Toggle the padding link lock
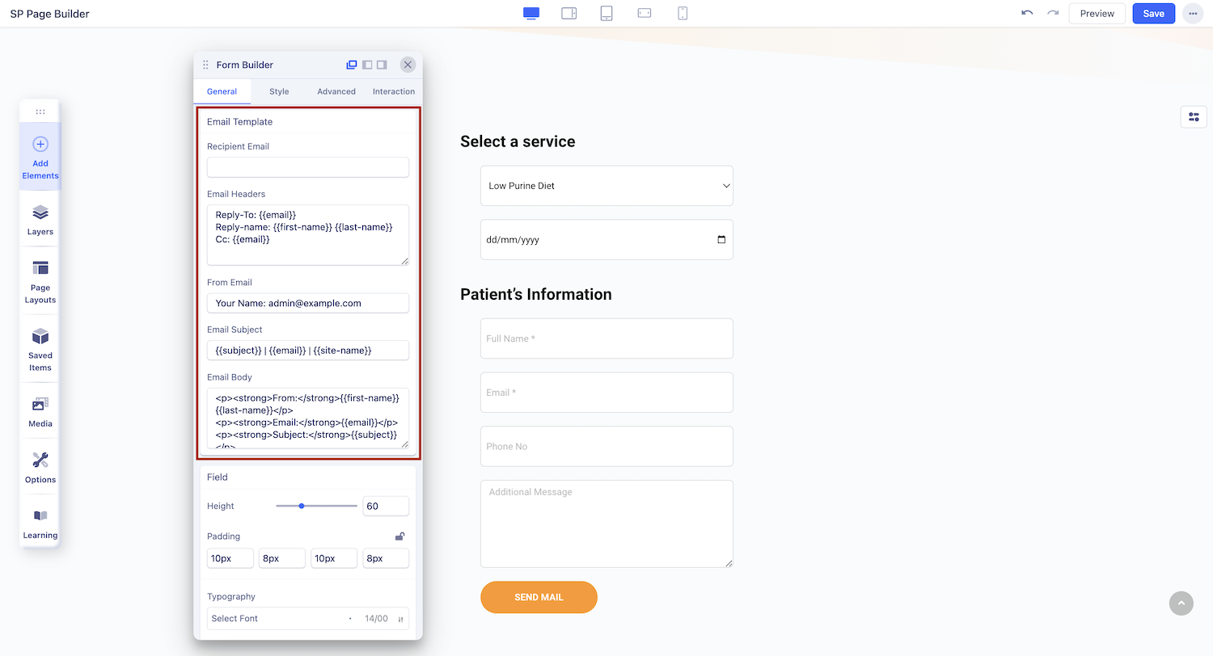Viewport: 1213px width, 656px height. coord(399,536)
